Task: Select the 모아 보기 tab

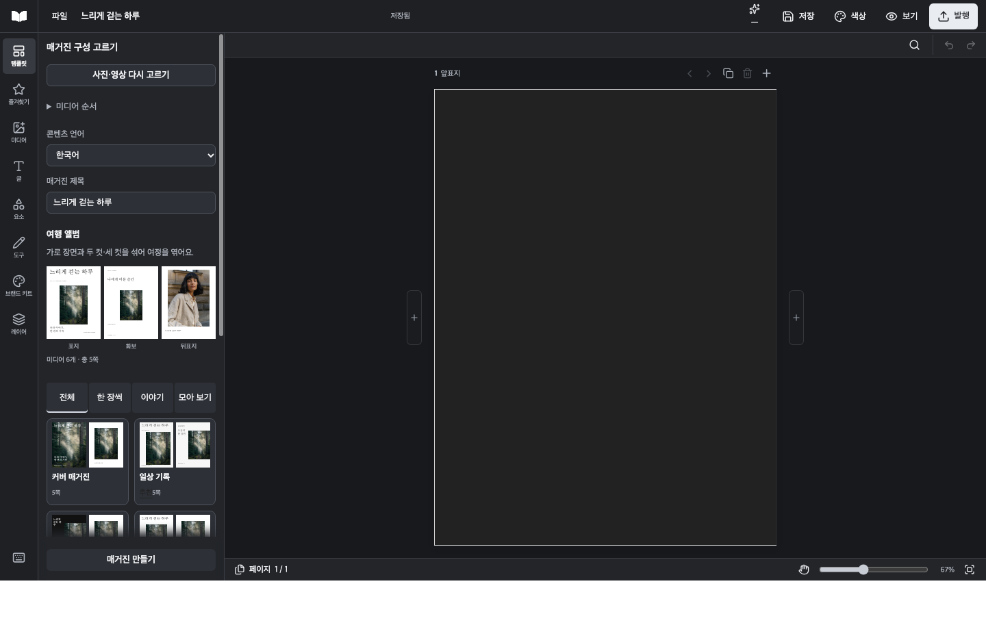Action: [195, 398]
